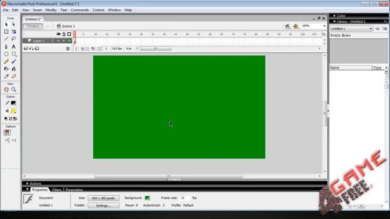Expand the Color panel

click(335, 16)
